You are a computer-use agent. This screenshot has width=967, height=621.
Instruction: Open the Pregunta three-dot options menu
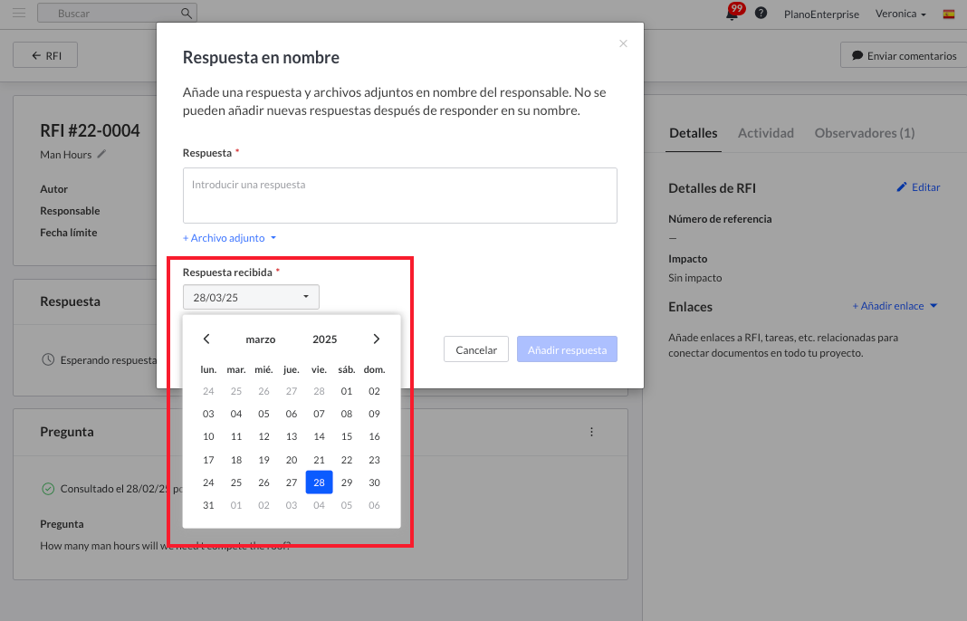tap(592, 432)
